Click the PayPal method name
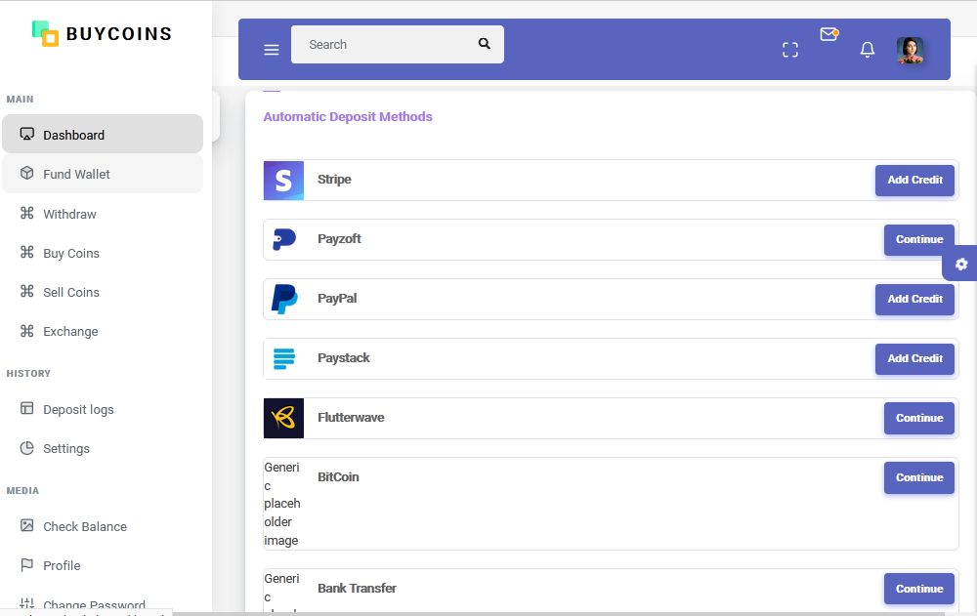The width and height of the screenshot is (977, 616). coord(337,299)
